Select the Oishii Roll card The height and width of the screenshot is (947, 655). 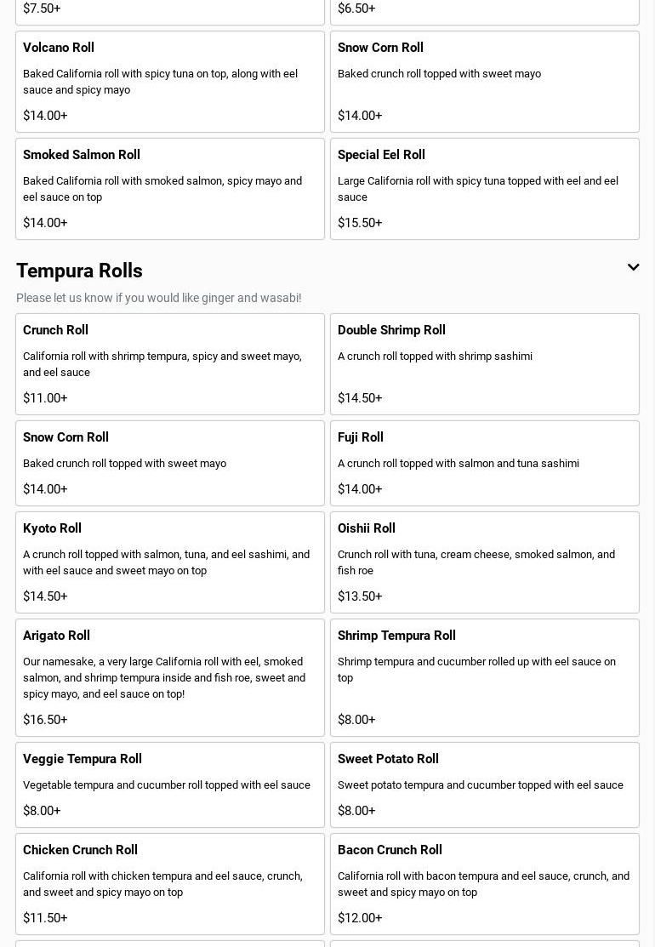click(x=485, y=562)
